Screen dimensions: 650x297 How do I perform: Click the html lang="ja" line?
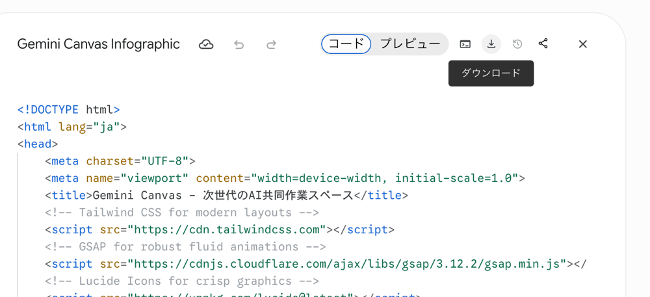(71, 127)
